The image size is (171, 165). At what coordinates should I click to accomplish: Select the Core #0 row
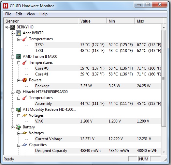pyautogui.click(x=98, y=68)
